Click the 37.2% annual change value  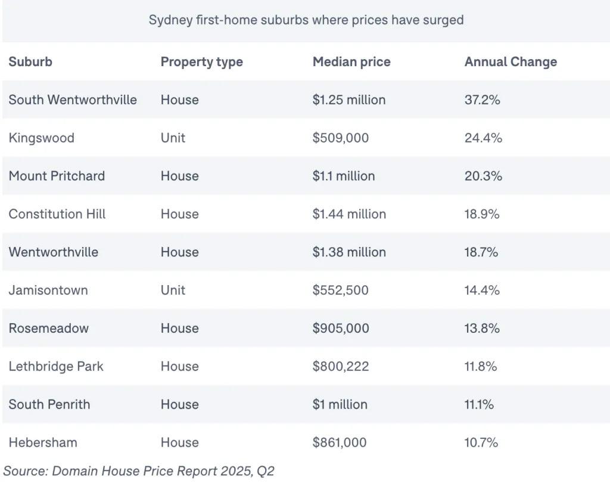(482, 100)
